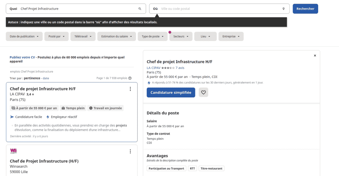339x176 pixels.
Task: Sort results by date
Action: [46, 78]
